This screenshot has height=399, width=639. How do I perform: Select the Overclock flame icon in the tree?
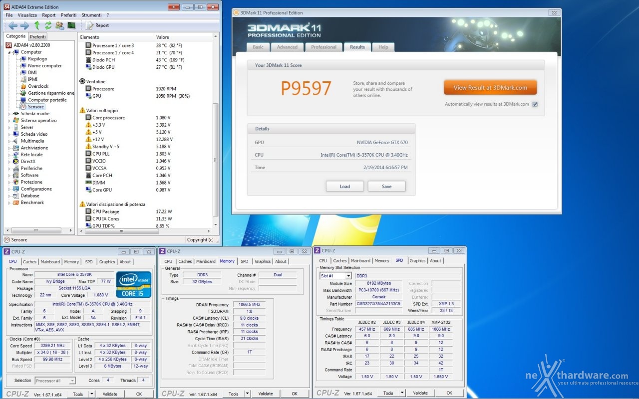23,86
